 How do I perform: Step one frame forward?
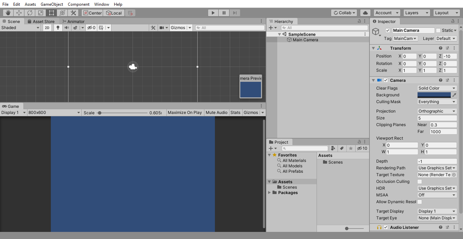tap(235, 13)
